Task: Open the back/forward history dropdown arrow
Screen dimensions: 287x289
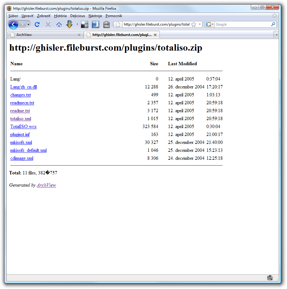Action: [x=28, y=24]
